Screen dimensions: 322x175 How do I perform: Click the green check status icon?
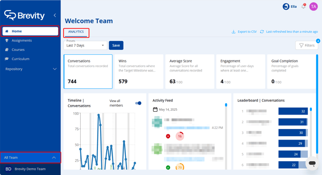point(168,167)
